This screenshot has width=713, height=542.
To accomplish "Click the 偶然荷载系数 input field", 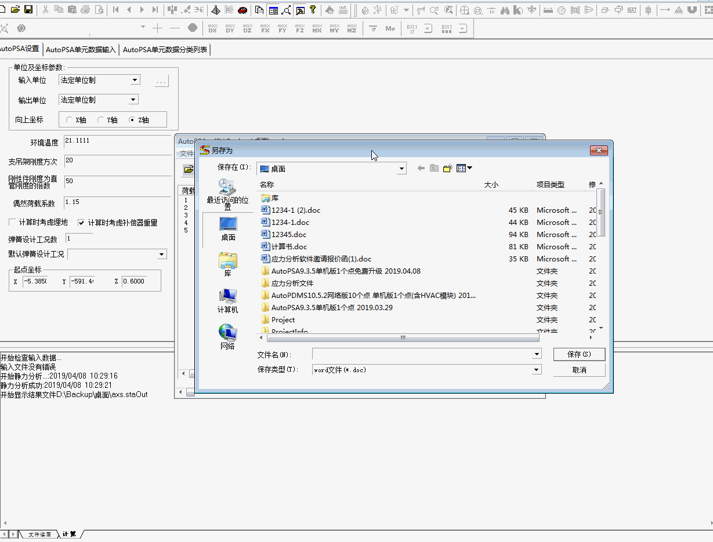I will 117,203.
